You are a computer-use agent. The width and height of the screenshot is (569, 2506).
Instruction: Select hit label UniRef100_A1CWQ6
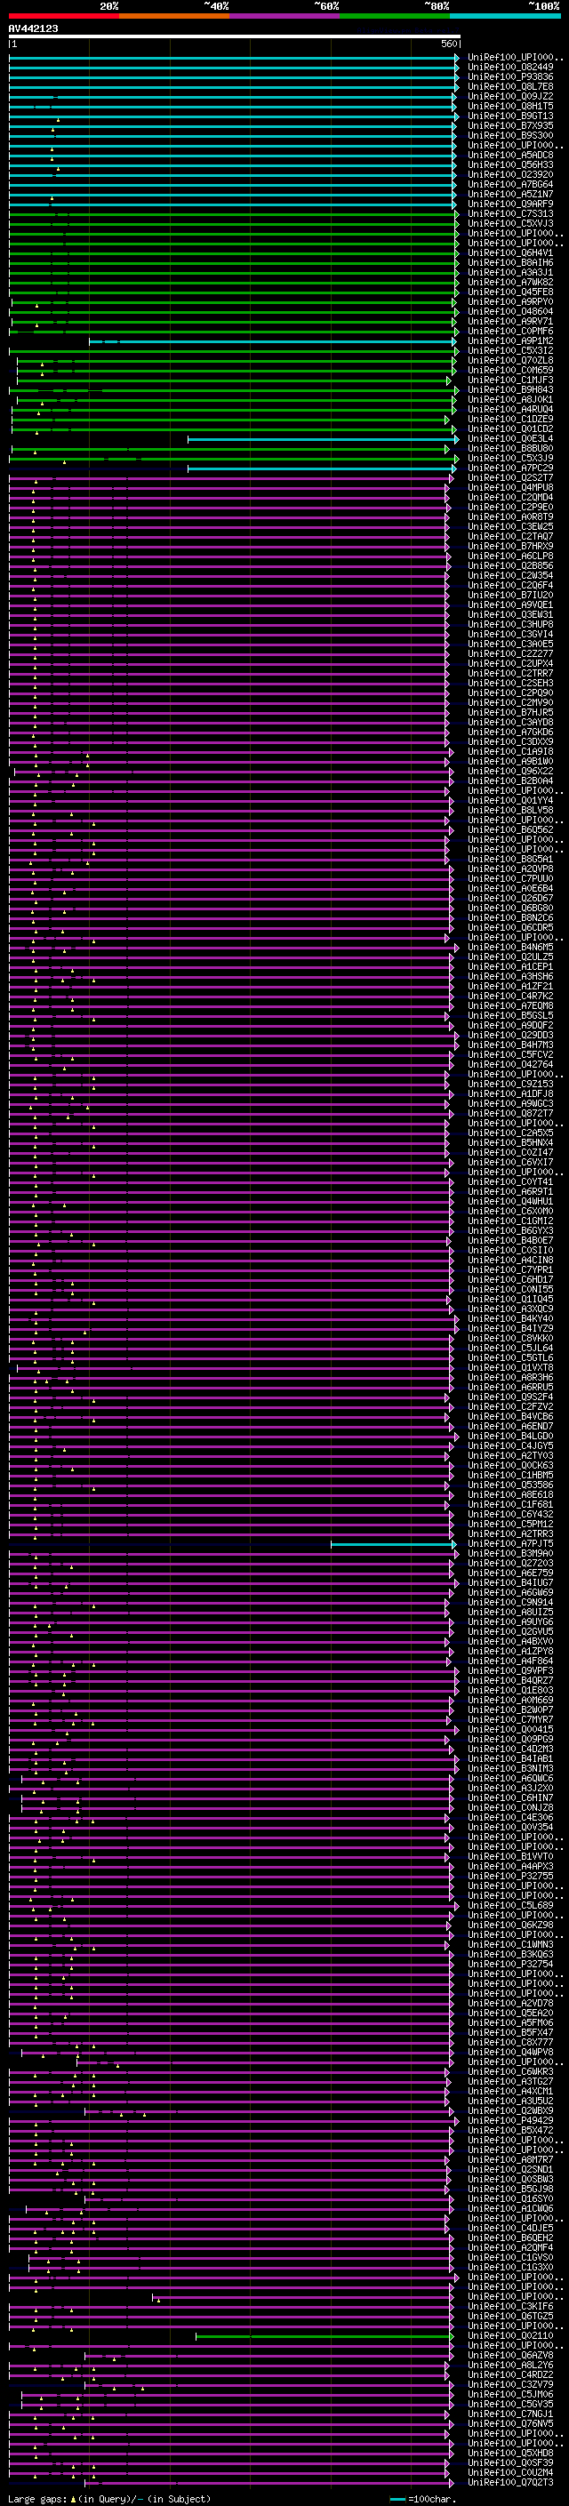tap(510, 2208)
